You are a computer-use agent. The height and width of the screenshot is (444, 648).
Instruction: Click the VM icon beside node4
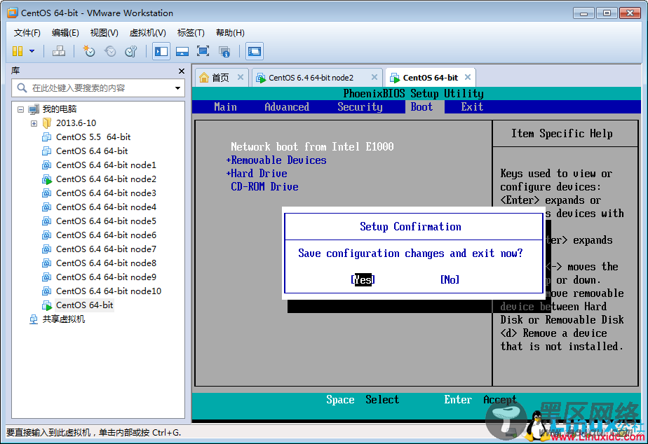click(47, 207)
